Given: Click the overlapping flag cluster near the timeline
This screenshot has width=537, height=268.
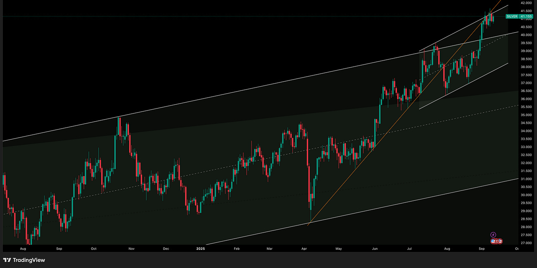Looking at the screenshot, I should [x=497, y=240].
